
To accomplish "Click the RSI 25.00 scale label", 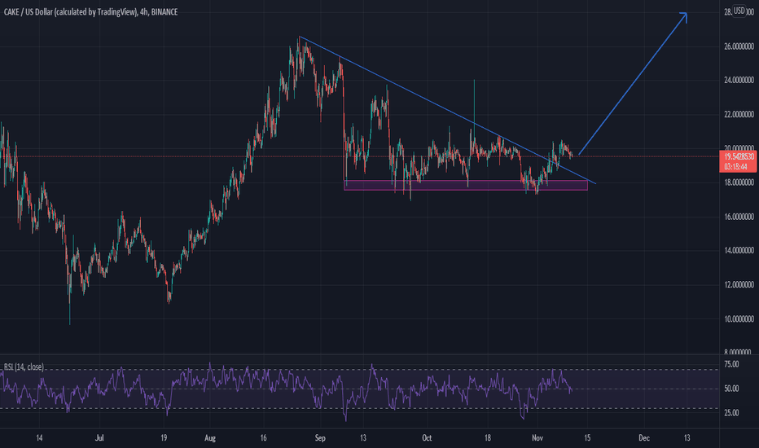I will pyautogui.click(x=731, y=413).
